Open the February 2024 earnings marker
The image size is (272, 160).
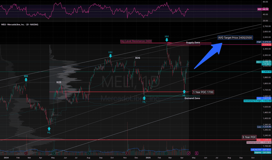pyautogui.click(x=26, y=153)
